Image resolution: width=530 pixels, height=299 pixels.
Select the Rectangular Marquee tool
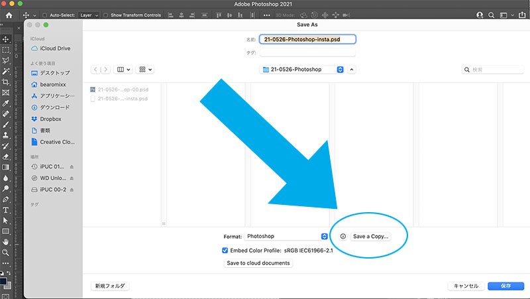point(6,50)
